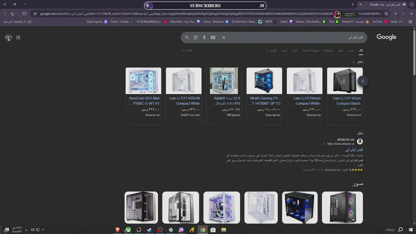This screenshot has height=234, width=416.
Task: Open Lian Li O11 VISION OnlyPc-sa.com product
Action: [x=184, y=96]
